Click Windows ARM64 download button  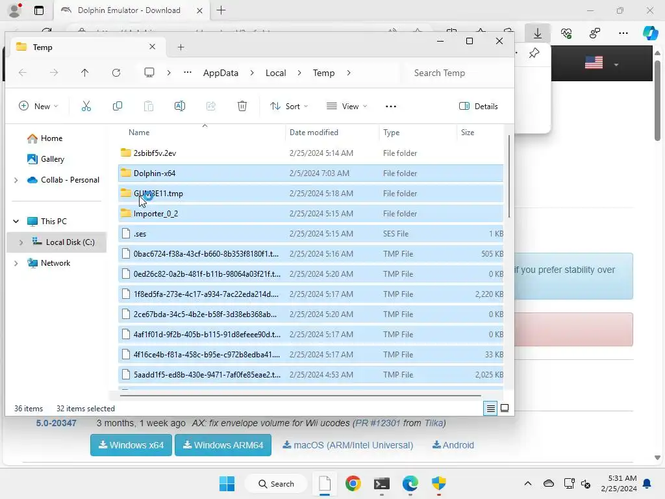pyautogui.click(x=223, y=445)
